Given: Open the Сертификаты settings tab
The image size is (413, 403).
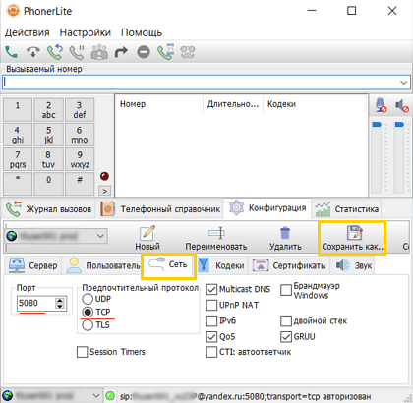Looking at the screenshot, I should [289, 265].
